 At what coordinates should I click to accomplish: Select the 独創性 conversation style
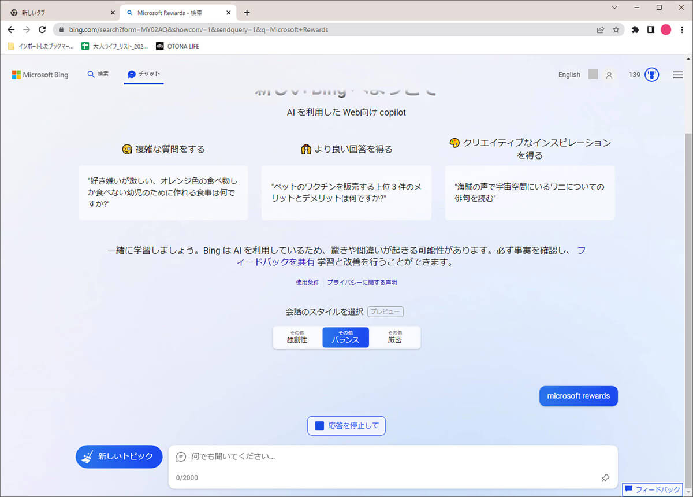click(297, 337)
